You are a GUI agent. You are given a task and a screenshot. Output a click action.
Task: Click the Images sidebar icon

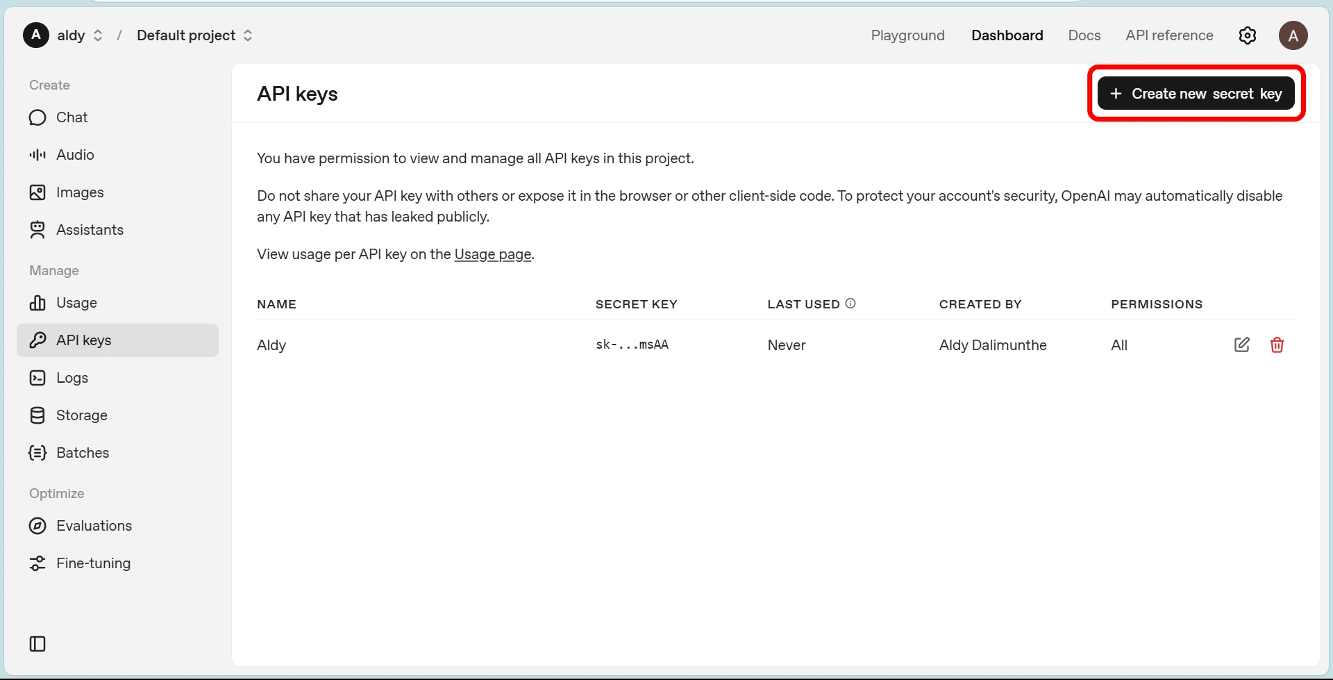pos(37,192)
